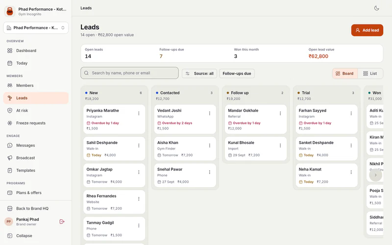The height and width of the screenshot is (245, 392).
Task: Click the Won this month stat
Action: tap(246, 53)
